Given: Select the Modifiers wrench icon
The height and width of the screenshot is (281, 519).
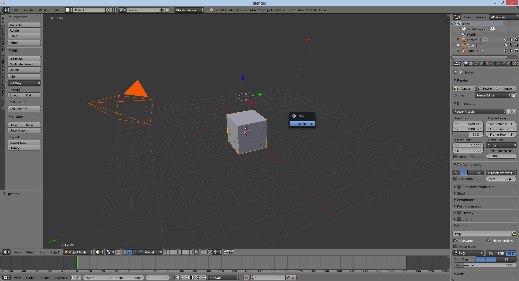Looking at the screenshot, I should tap(498, 64).
